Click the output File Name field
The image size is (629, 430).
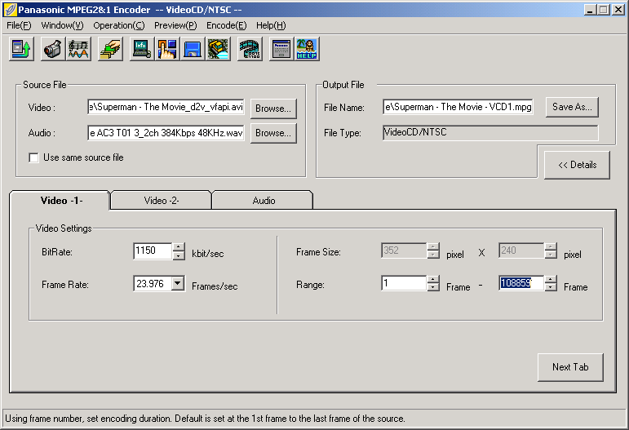(457, 107)
